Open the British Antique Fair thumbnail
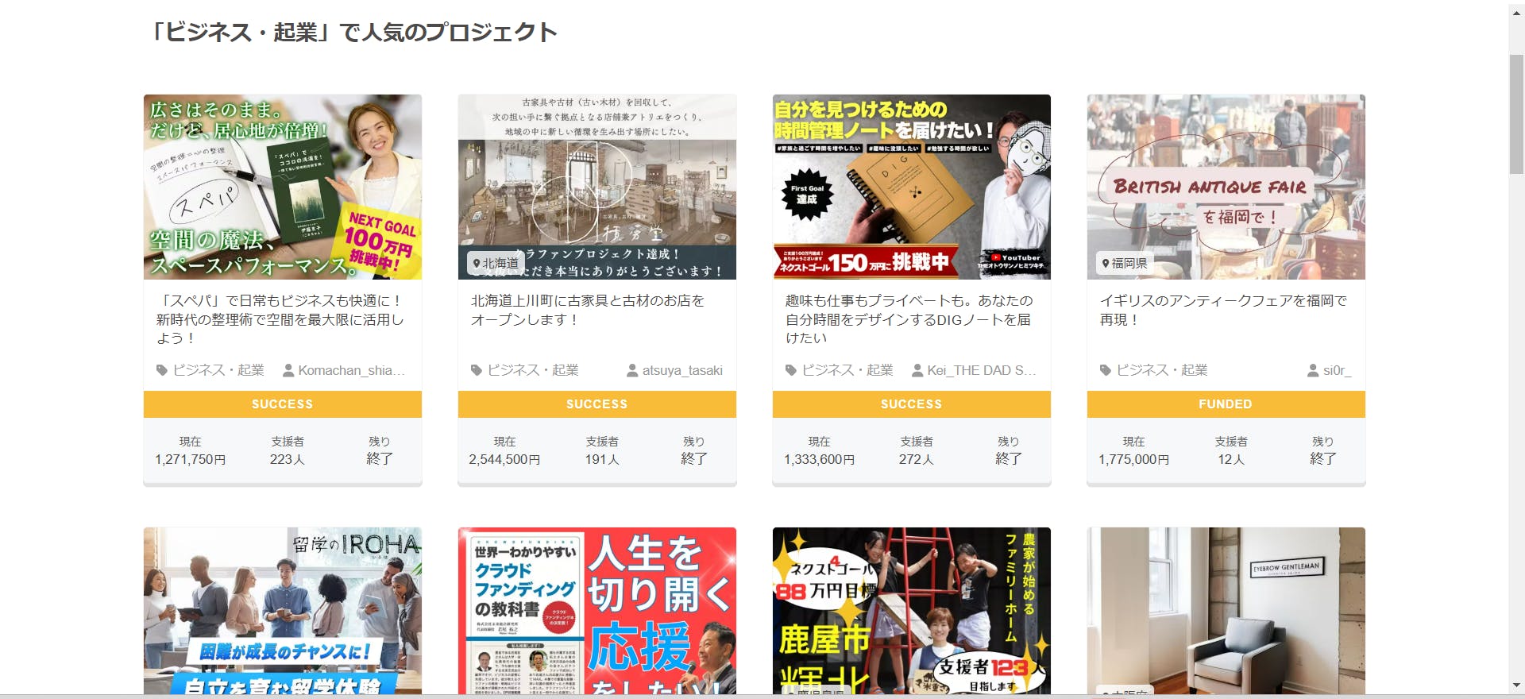1525x699 pixels. (1226, 187)
